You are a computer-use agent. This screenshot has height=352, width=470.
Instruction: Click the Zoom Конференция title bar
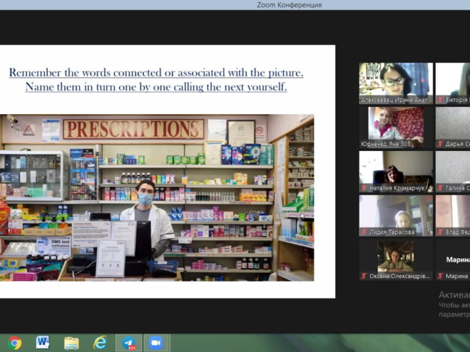289,5
